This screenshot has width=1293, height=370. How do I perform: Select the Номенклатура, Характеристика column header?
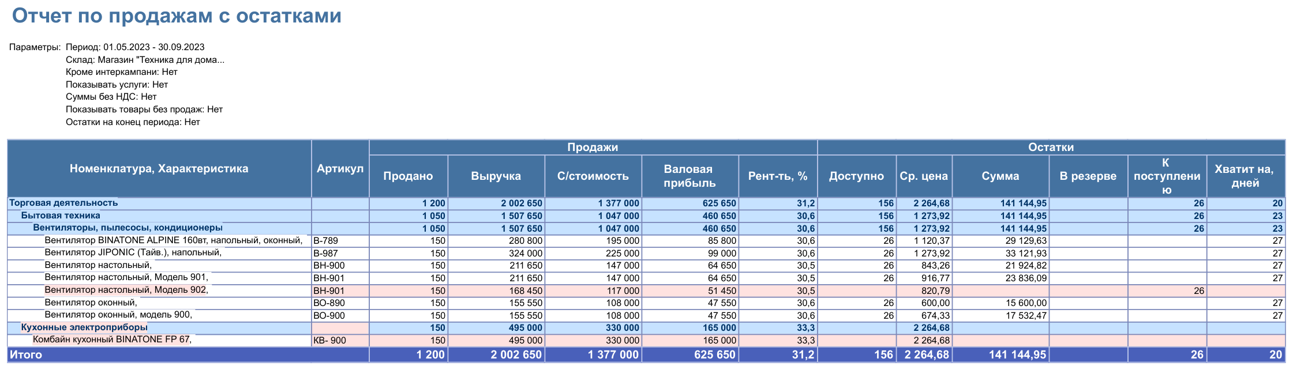pos(159,168)
